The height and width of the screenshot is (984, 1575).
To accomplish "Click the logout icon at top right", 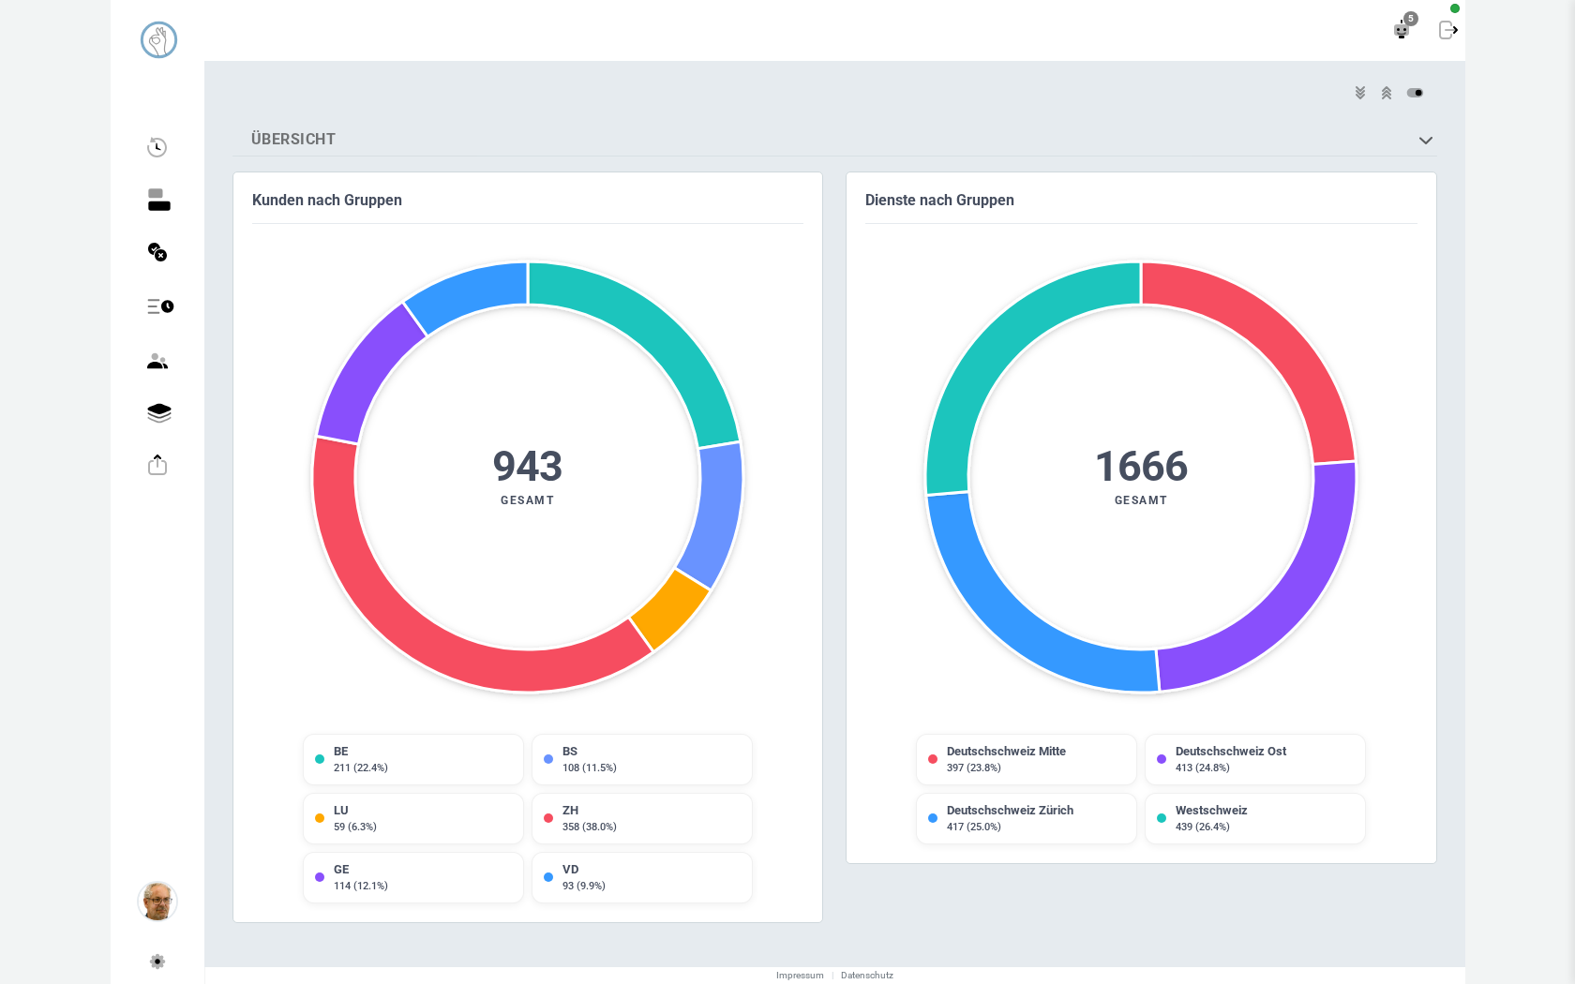I will click(x=1448, y=30).
